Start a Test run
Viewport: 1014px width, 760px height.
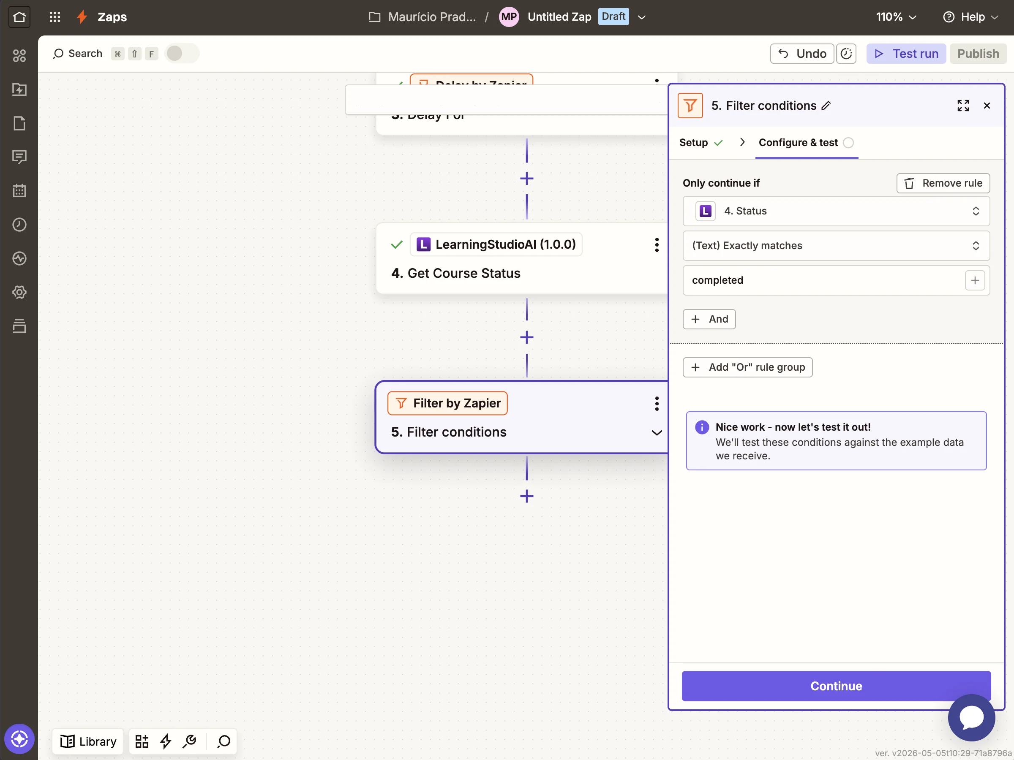click(906, 54)
